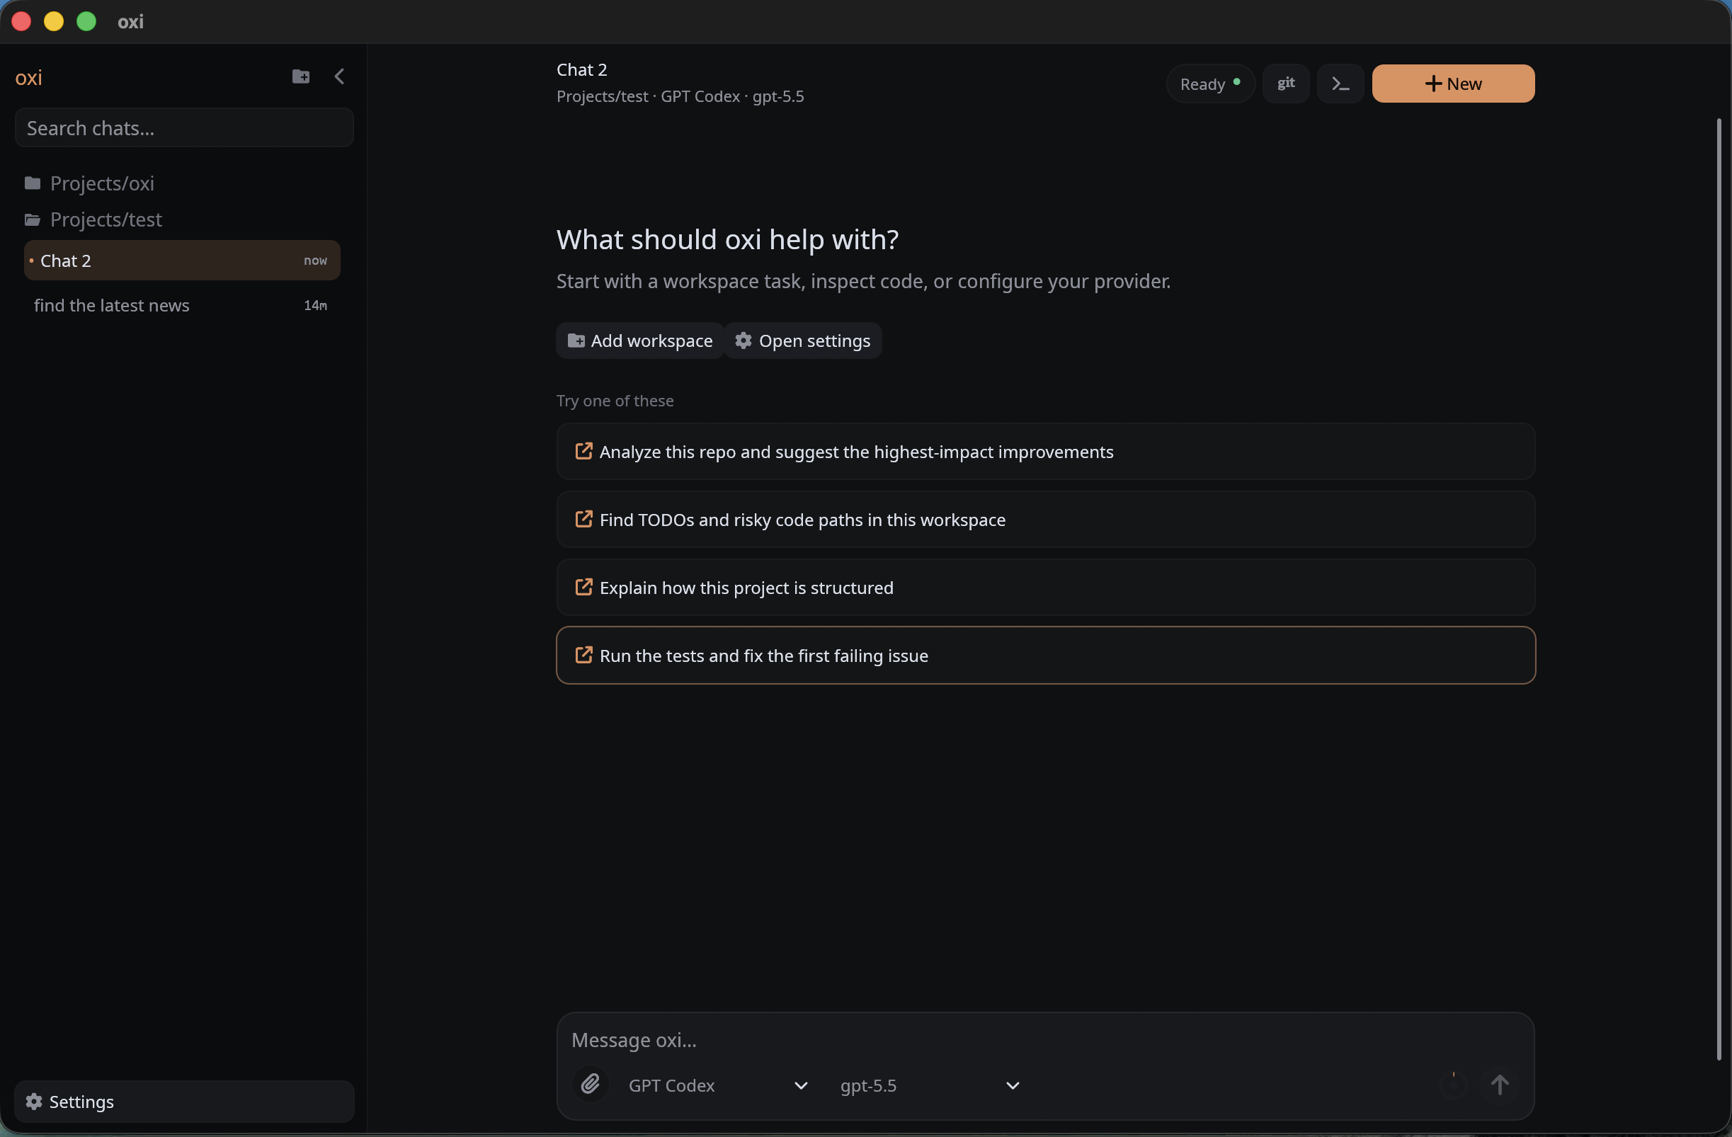Choose 'Analyze this repo' suggestion
This screenshot has height=1137, width=1732.
[1045, 451]
